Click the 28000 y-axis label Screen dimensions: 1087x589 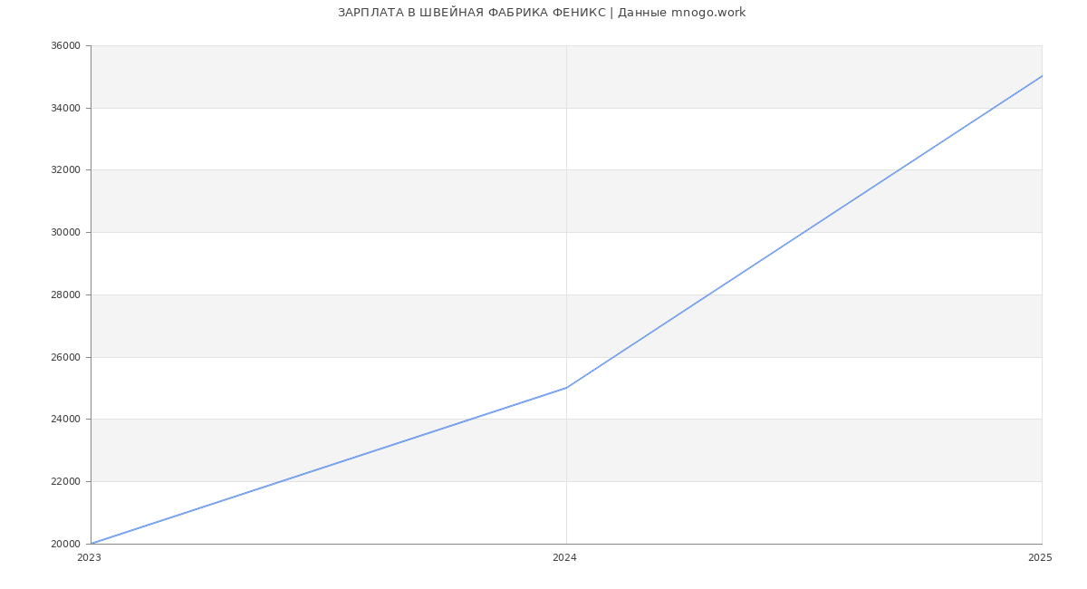click(66, 294)
